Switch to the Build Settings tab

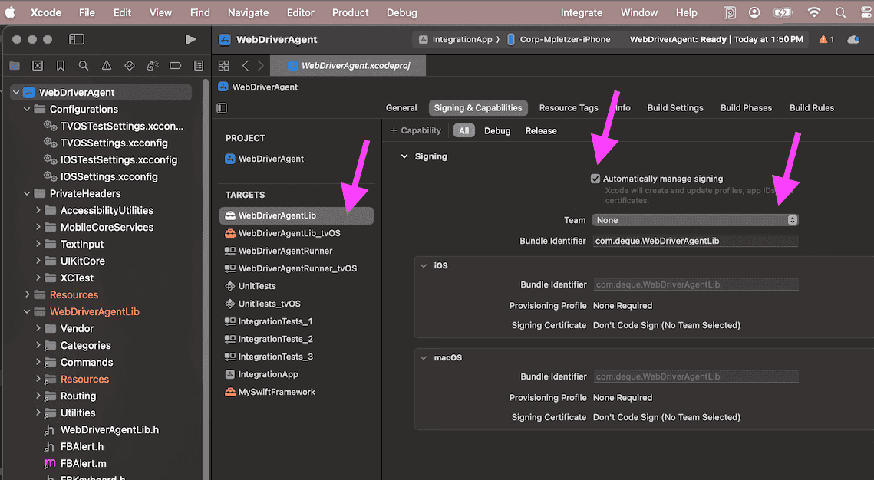675,108
